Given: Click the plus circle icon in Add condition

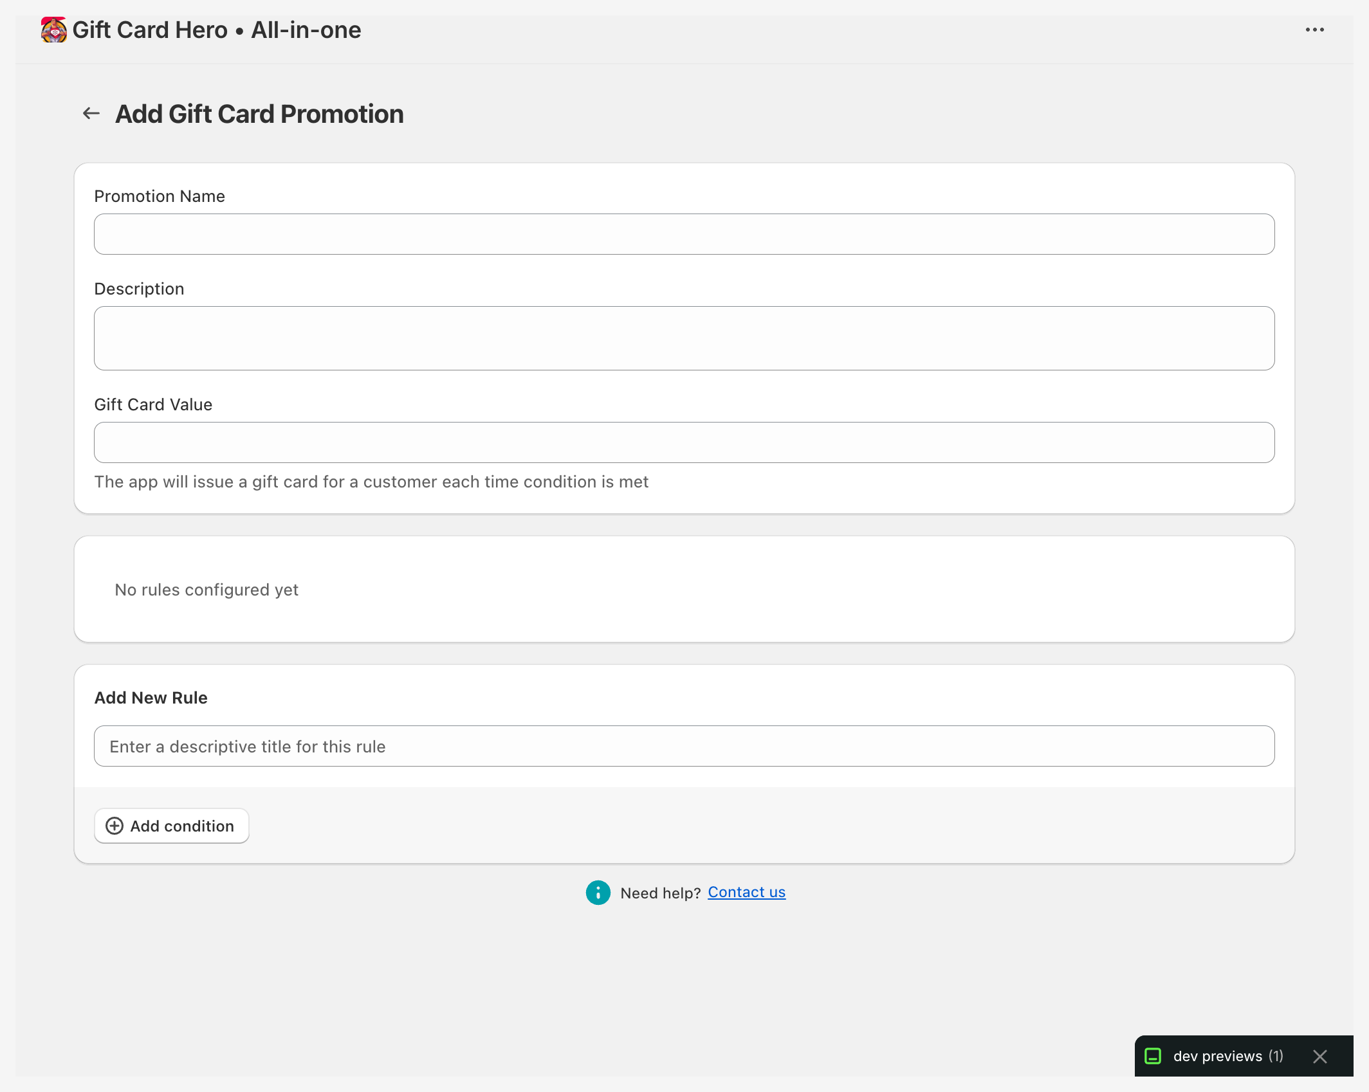Looking at the screenshot, I should (x=115, y=826).
